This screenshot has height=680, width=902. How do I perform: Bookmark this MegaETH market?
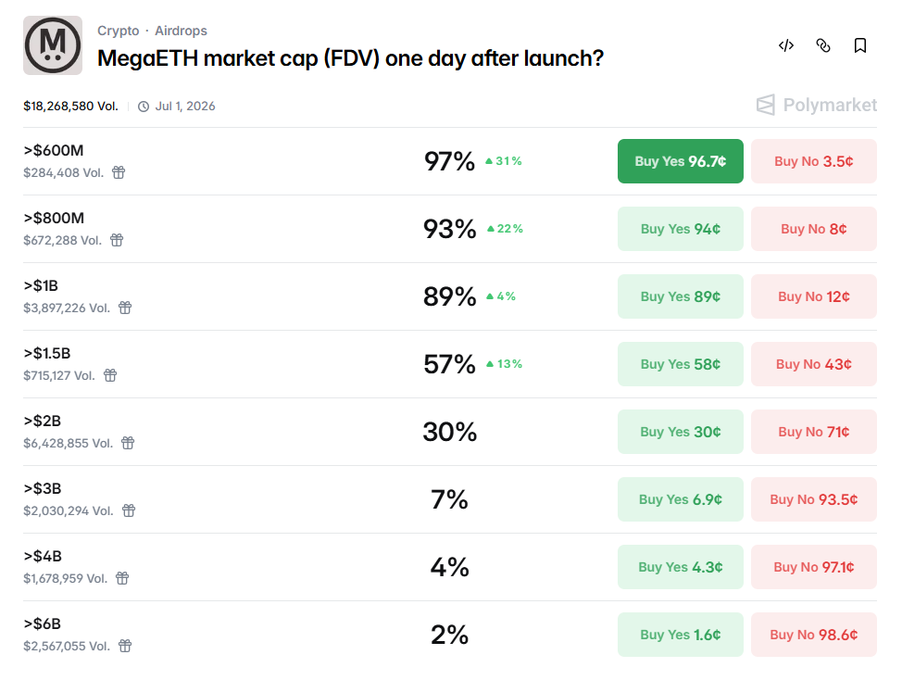(x=860, y=45)
